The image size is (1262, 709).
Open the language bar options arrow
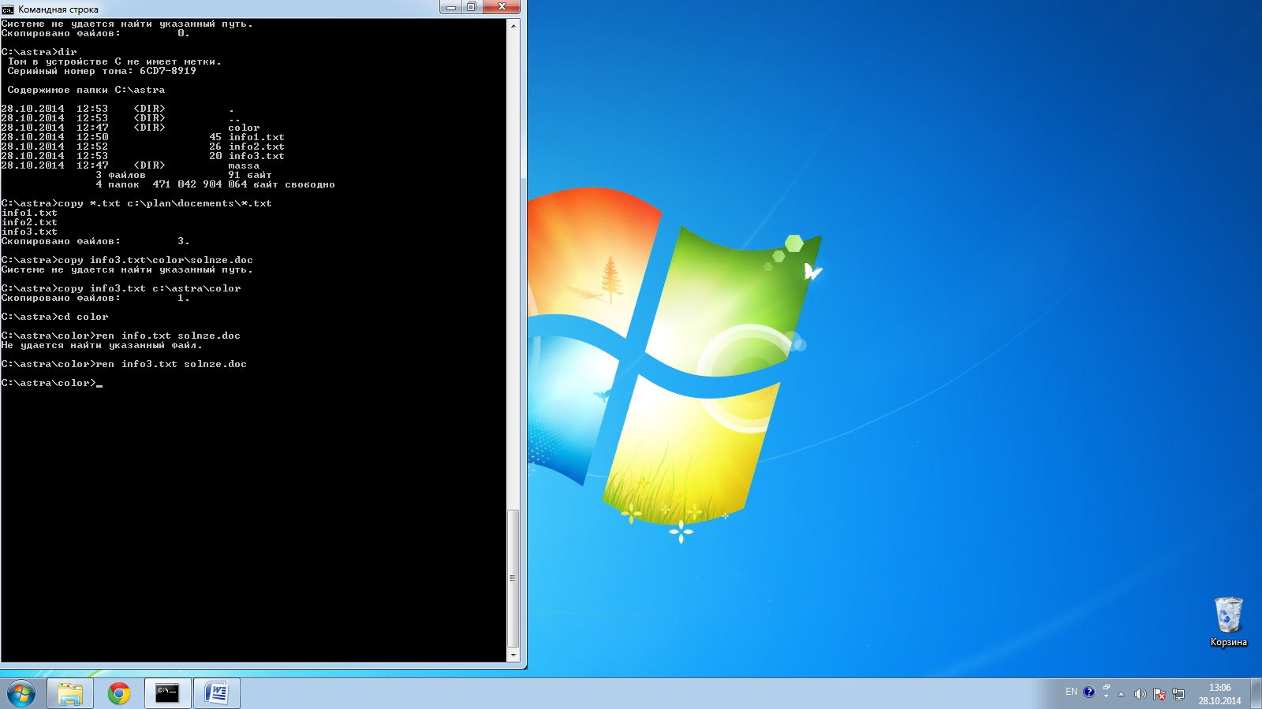1106,696
